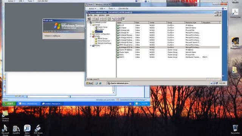
Task: Click the Start button in Node 2 guest
Action: pyautogui.click(x=90, y=83)
